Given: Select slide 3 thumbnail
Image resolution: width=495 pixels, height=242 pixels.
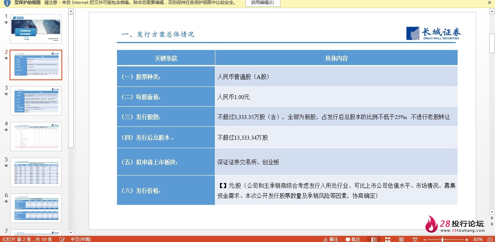Looking at the screenshot, I should coord(36,101).
